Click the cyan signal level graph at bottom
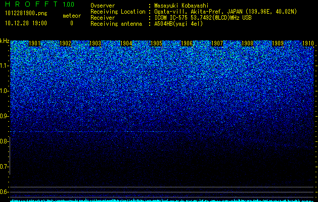The image size is (318, 202). 162,200
